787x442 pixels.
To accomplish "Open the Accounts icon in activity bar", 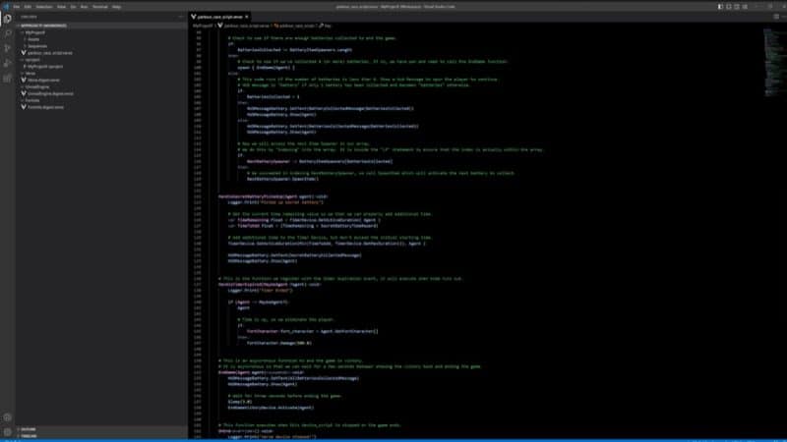I will (x=7, y=416).
